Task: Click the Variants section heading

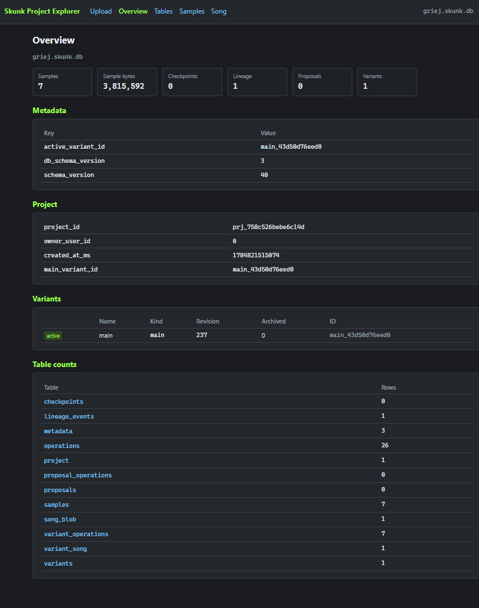Action: (x=46, y=299)
